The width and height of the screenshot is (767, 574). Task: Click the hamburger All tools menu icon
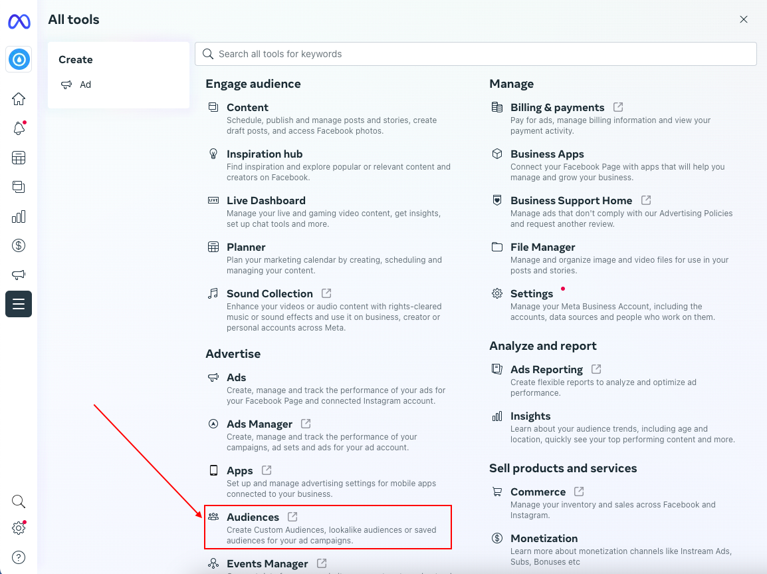tap(19, 304)
